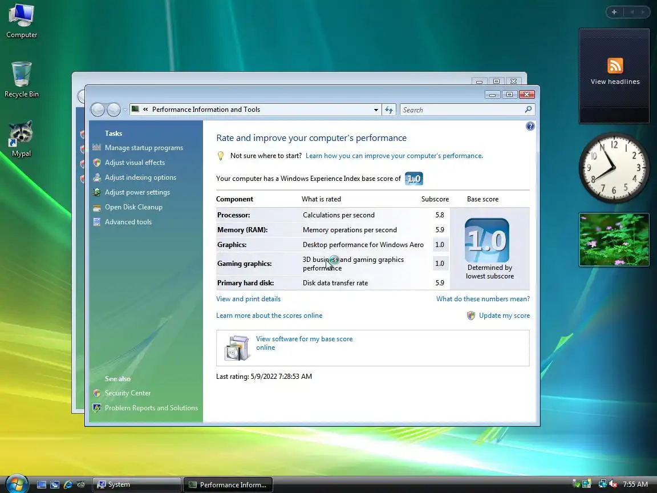The width and height of the screenshot is (657, 493).
Task: Click the Adjust power settings icon
Action: [97, 192]
